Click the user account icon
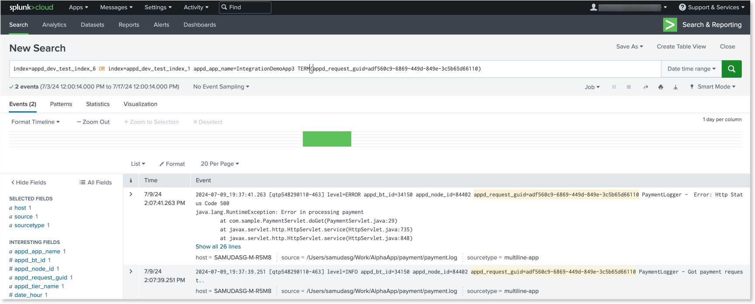This screenshot has height=304, width=755. pyautogui.click(x=593, y=7)
